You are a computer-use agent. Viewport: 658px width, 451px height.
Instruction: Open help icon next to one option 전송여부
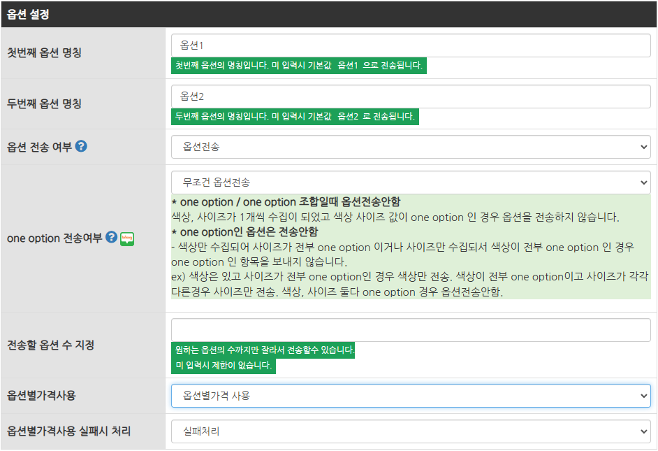111,238
